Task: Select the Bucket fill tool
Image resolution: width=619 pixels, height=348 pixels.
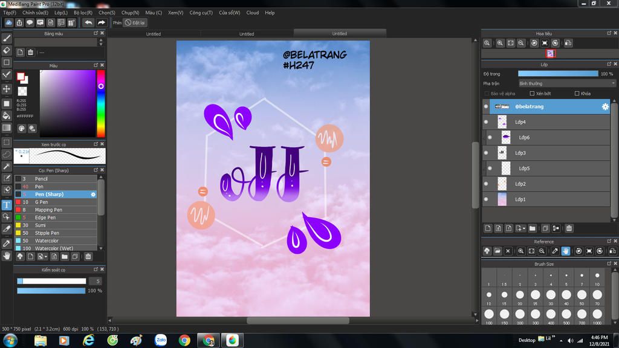Action: tap(7, 115)
